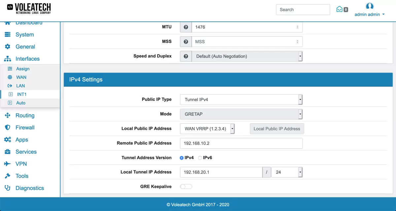
Task: Select the IPv6 tunnel address version
Action: point(200,158)
